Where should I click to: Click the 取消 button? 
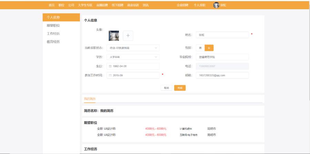(x=166, y=88)
